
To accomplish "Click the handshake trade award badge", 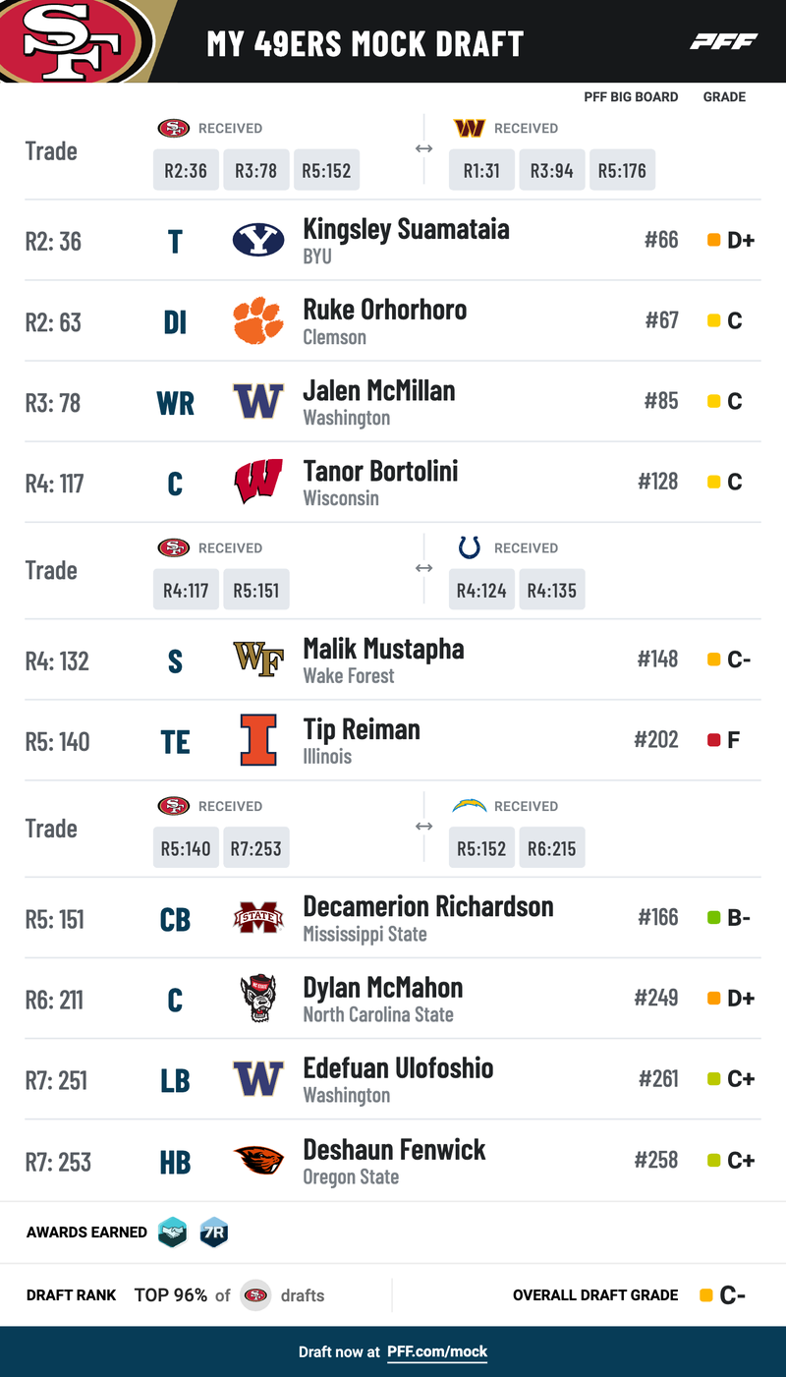I will click(173, 1233).
